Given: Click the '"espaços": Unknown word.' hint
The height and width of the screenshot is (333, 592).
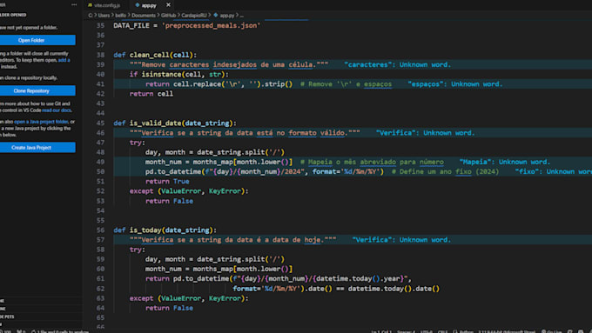Looking at the screenshot, I should click(455, 84).
